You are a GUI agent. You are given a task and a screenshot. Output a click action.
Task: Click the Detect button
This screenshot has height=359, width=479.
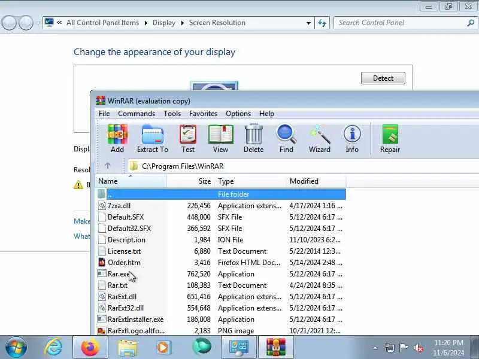point(383,78)
